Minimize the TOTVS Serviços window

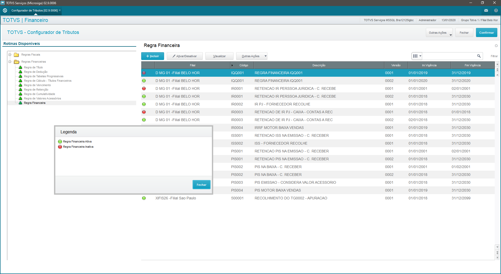click(471, 3)
